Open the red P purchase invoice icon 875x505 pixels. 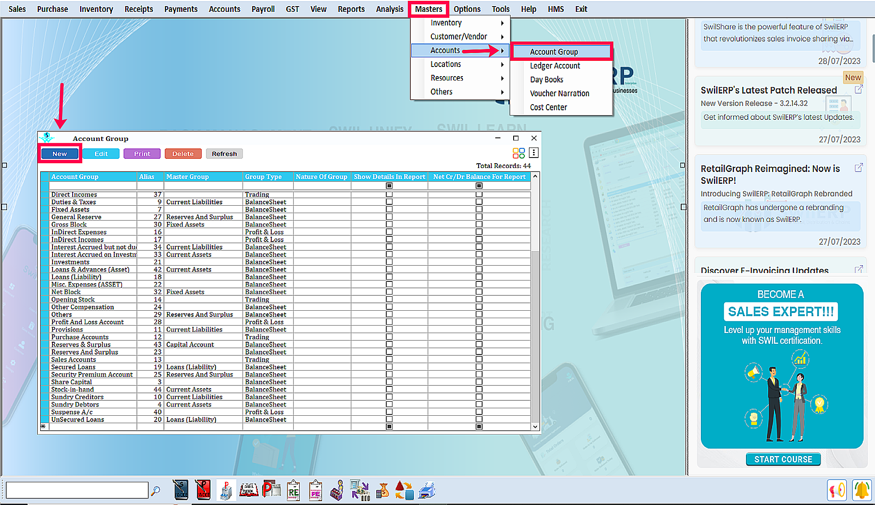(x=203, y=490)
